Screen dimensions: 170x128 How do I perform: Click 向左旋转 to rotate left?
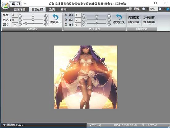(134, 17)
